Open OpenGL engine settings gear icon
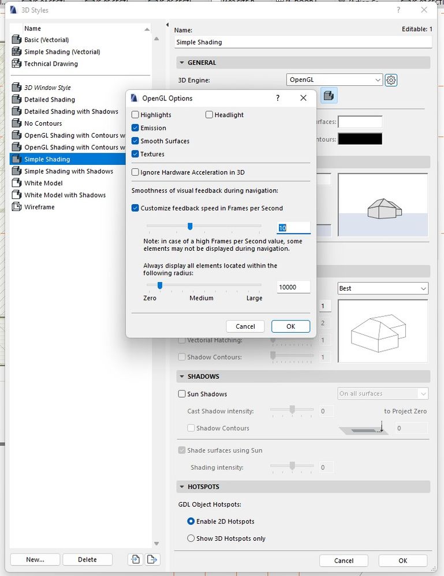The height and width of the screenshot is (576, 444). pyautogui.click(x=391, y=80)
